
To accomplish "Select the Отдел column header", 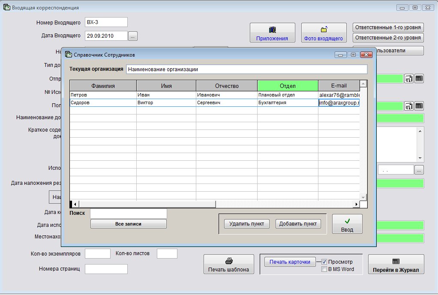I will [x=288, y=86].
